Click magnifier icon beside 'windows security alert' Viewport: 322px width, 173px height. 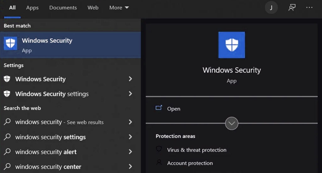[x=7, y=151]
